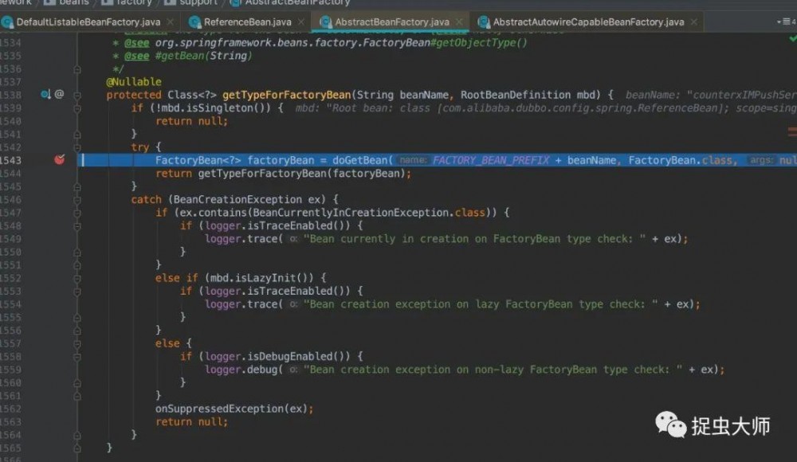
Task: Click the @Nullable annotation
Action: [134, 81]
